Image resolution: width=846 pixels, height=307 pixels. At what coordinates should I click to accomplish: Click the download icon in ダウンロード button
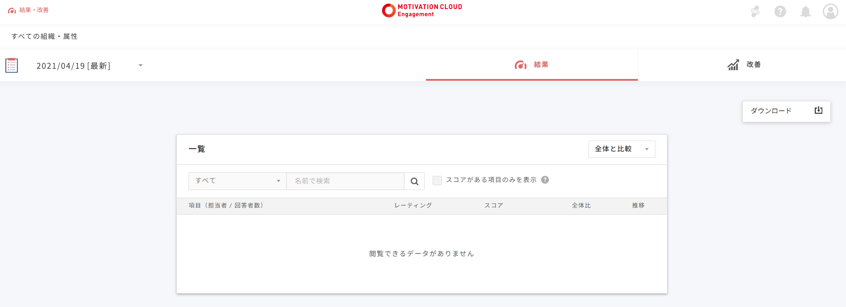(818, 110)
